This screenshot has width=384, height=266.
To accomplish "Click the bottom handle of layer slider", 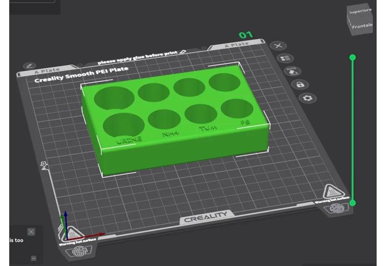I will tap(353, 203).
